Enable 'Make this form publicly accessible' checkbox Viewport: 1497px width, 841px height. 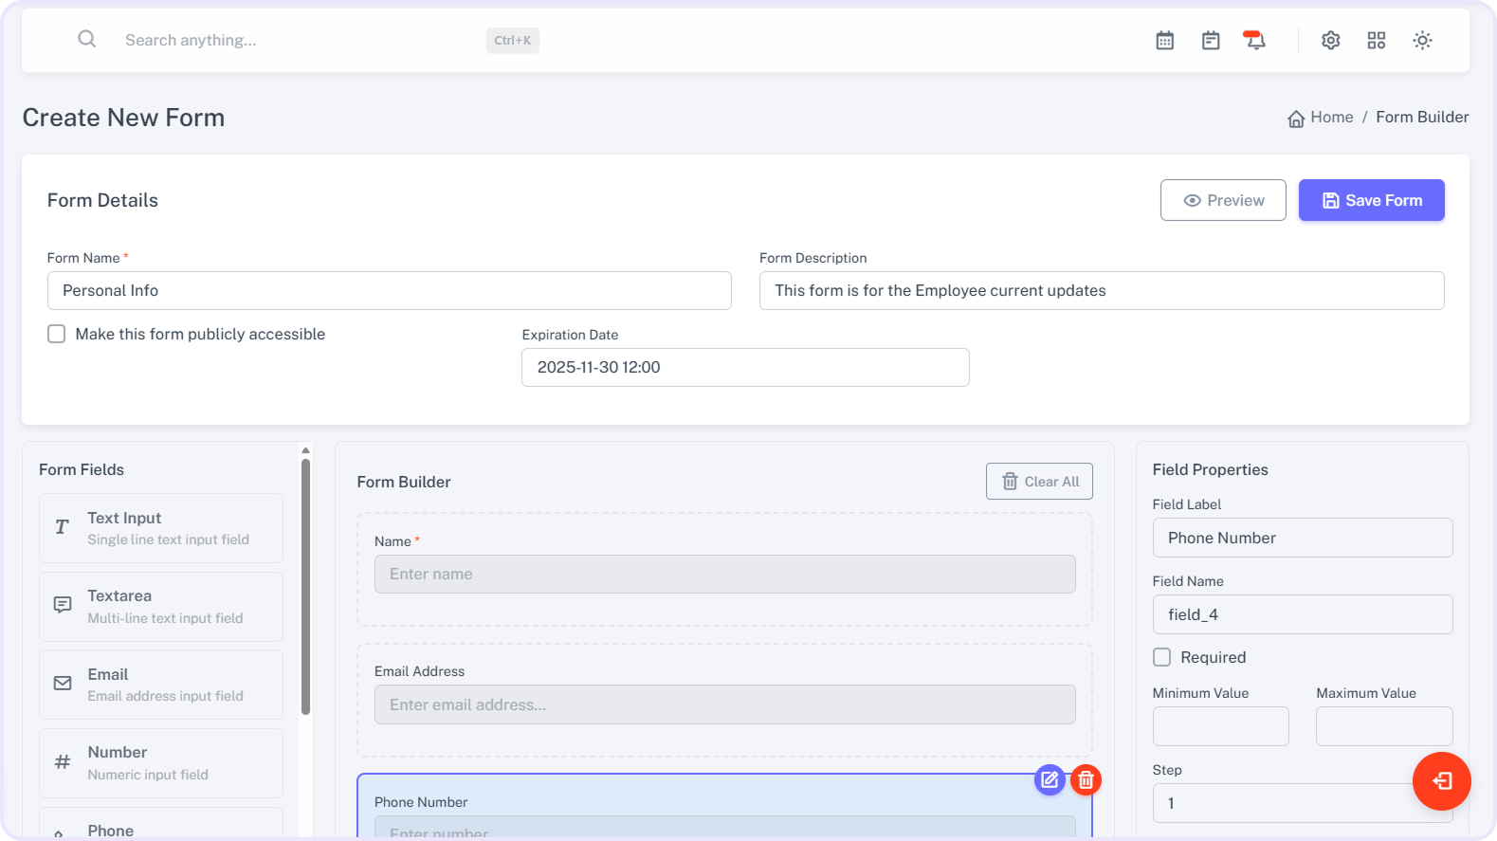click(57, 334)
